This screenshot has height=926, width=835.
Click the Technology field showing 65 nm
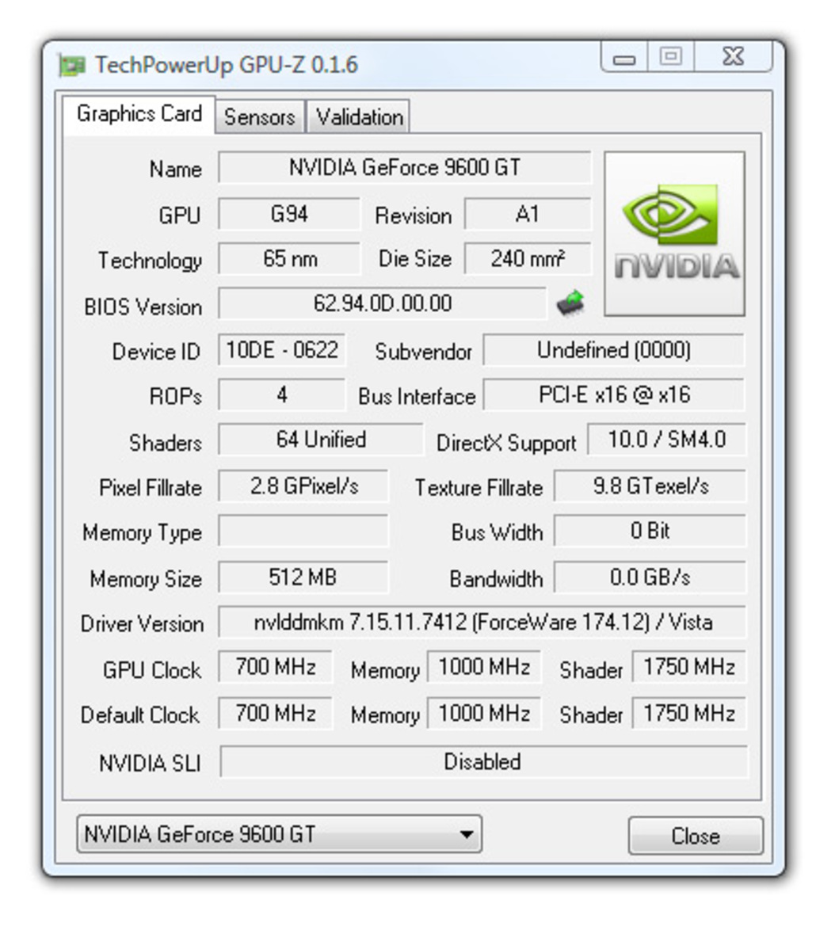[x=289, y=259]
